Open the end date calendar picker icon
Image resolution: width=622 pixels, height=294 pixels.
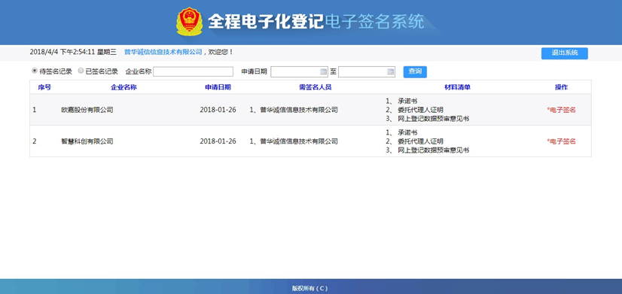(x=391, y=71)
